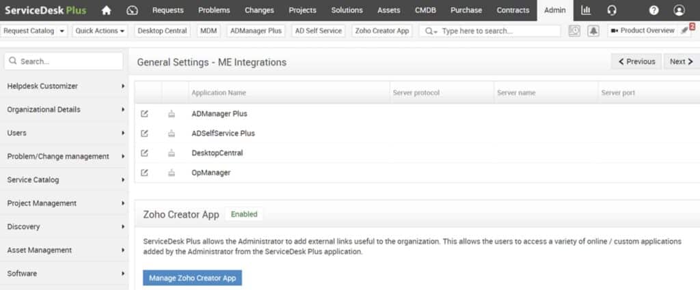Expand Software sidebar menu
Image resolution: width=700 pixels, height=290 pixels.
point(65,274)
